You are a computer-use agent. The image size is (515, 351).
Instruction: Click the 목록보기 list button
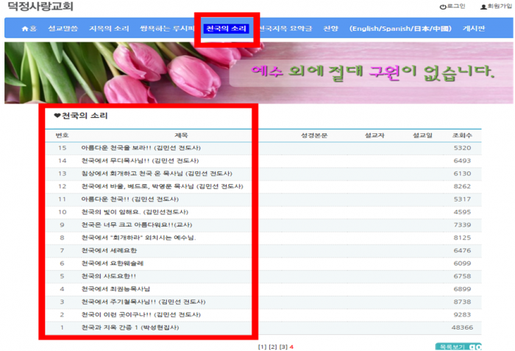[452, 347]
